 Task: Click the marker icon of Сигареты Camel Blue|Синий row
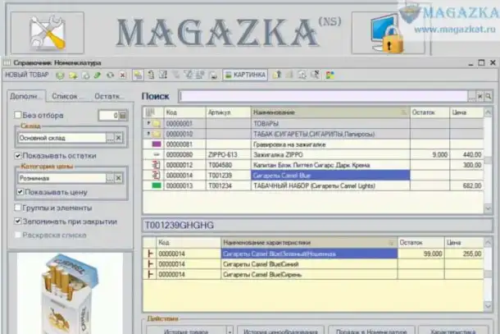point(150,264)
